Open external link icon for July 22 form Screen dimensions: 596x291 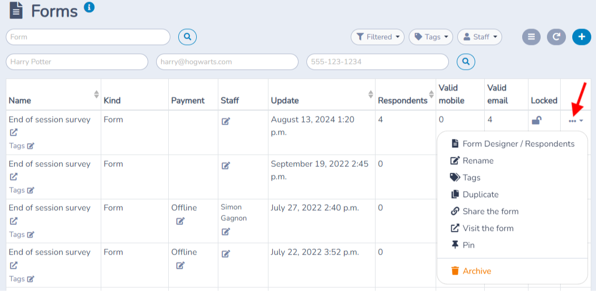13,265
